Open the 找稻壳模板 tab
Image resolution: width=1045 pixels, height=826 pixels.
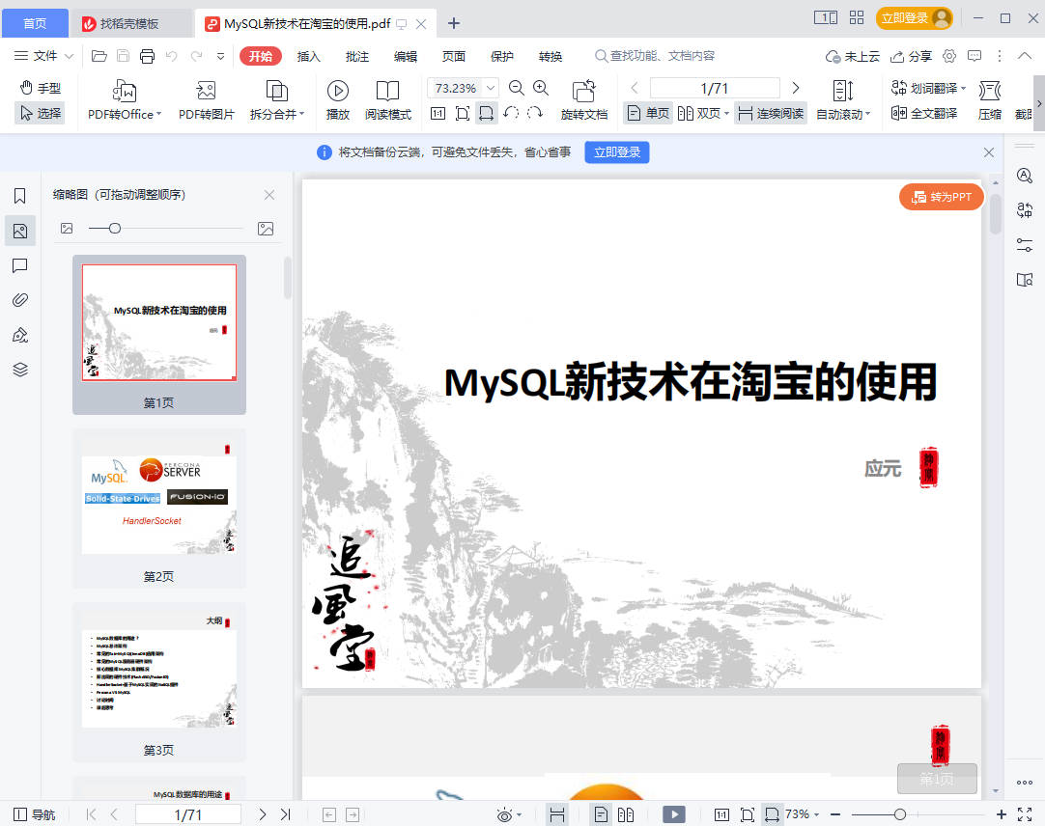pyautogui.click(x=129, y=23)
